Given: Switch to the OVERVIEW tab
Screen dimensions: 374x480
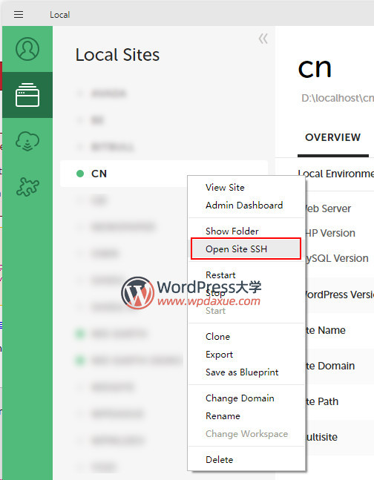Looking at the screenshot, I should point(333,137).
